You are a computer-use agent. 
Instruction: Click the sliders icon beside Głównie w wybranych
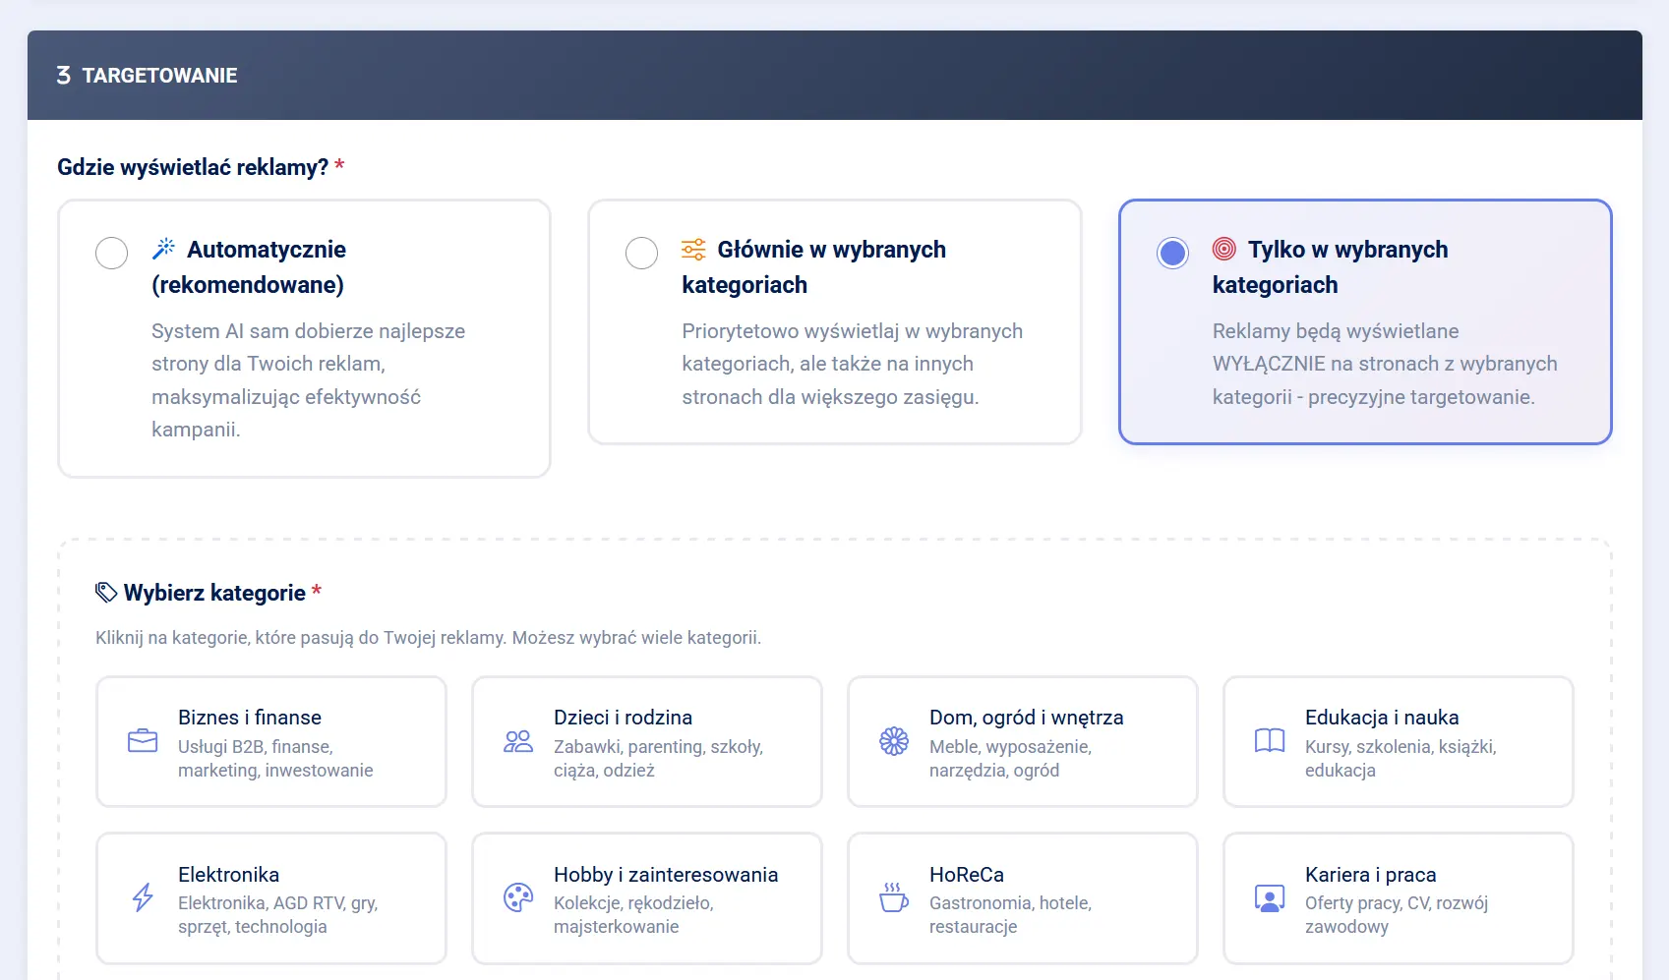pos(693,249)
